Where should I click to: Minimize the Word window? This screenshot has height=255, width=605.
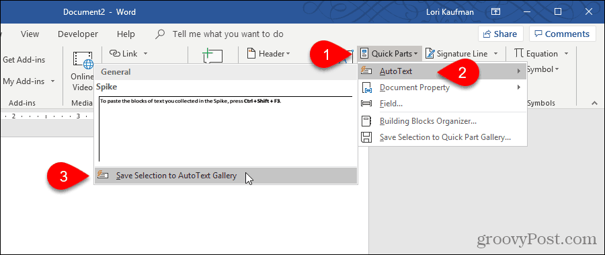pyautogui.click(x=528, y=12)
